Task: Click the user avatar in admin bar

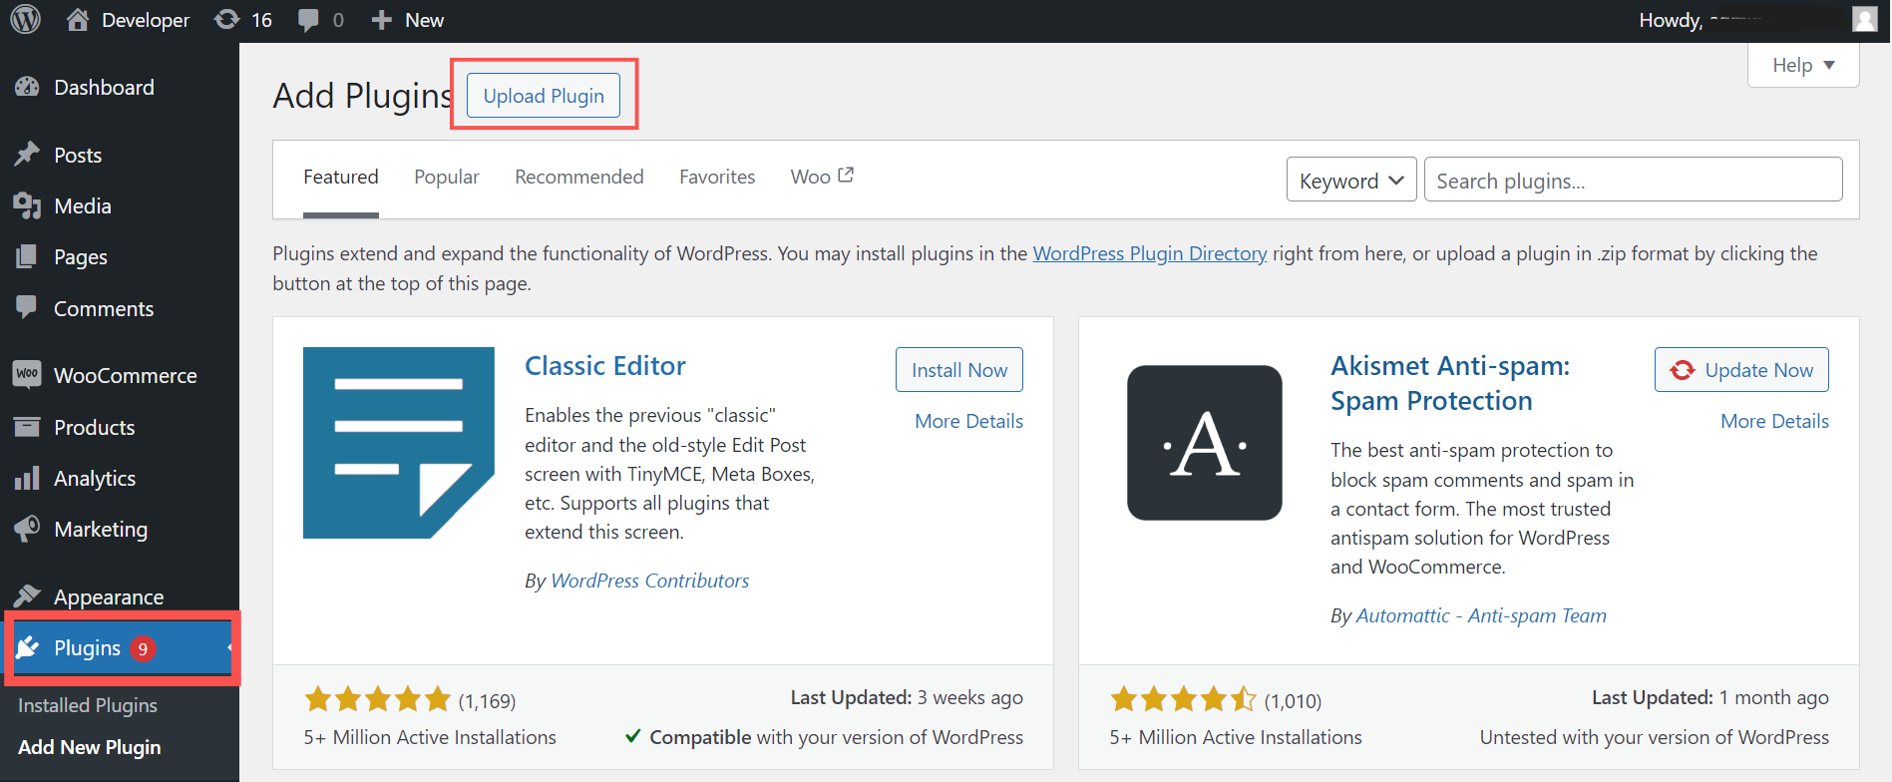Action: [1865, 19]
